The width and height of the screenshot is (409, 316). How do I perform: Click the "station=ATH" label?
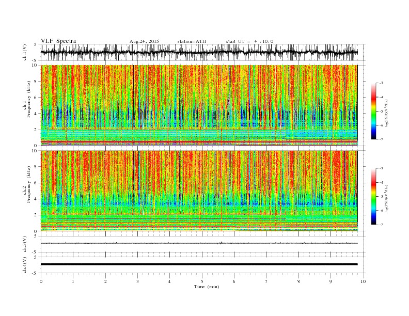(x=192, y=41)
